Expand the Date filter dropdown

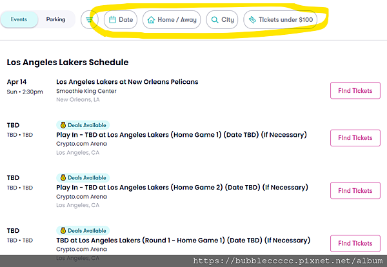point(121,20)
